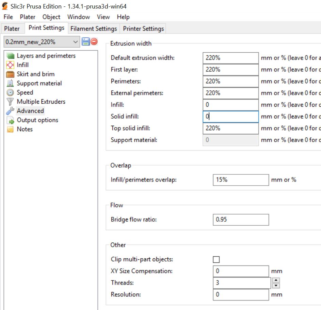Click the Bridge flow ratio field
321x310 pixels.
pyautogui.click(x=241, y=220)
